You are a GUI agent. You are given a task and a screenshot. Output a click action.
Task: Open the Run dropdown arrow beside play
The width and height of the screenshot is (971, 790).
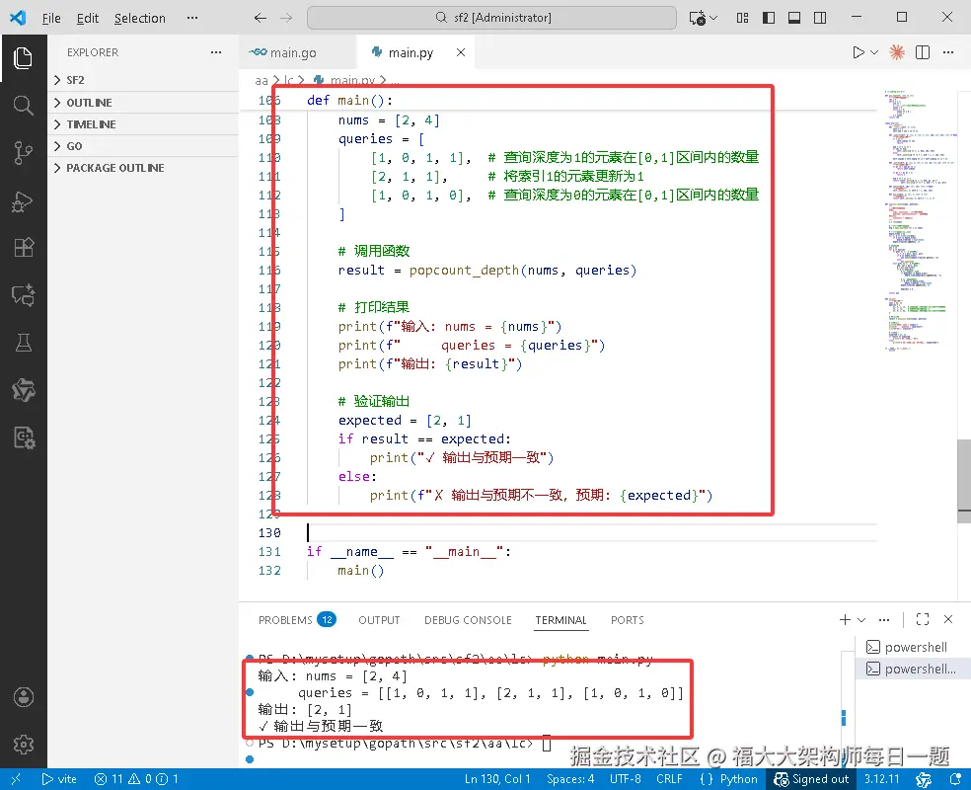click(x=874, y=52)
